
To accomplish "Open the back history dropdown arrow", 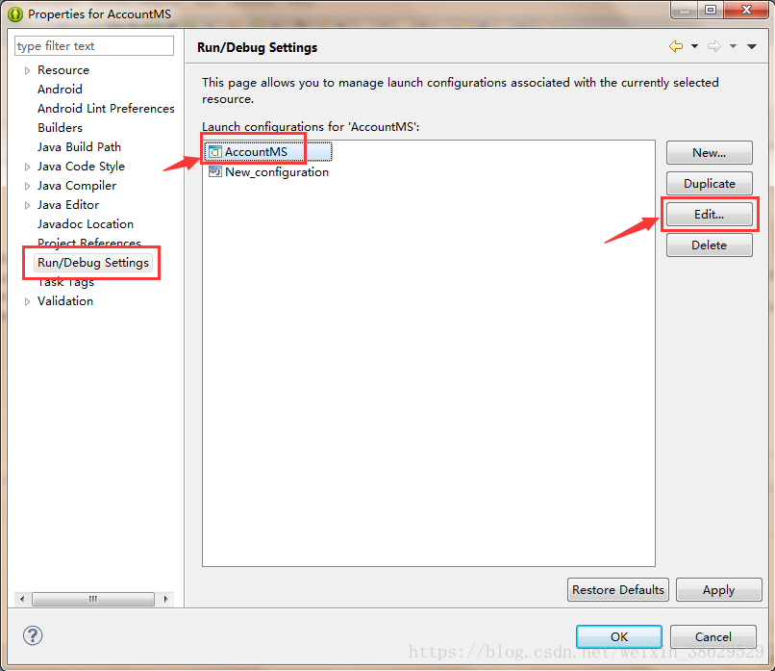I will click(x=694, y=46).
